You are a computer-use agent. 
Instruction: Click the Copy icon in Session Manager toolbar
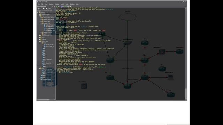(49, 9)
